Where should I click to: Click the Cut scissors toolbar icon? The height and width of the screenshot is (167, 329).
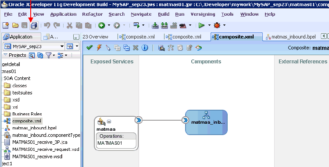[x=69, y=25]
